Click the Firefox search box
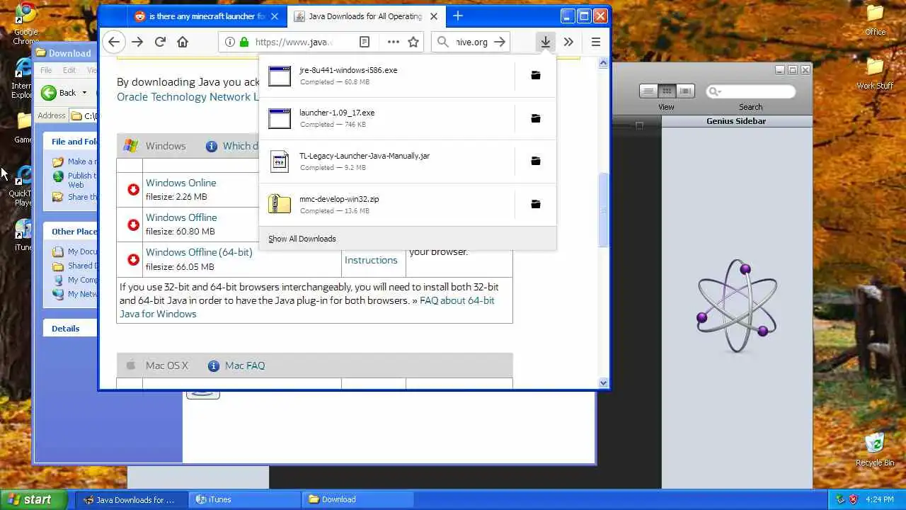This screenshot has height=510, width=906. (x=471, y=42)
